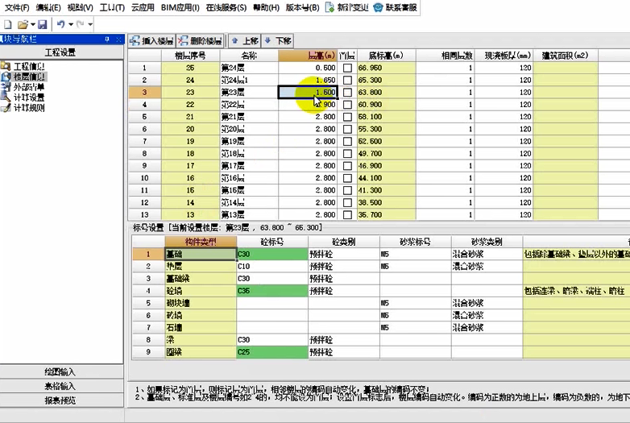Viewport: 630px width, 423px height.
Task: Select 计算设置 in navigation tree
Action: pyautogui.click(x=29, y=97)
